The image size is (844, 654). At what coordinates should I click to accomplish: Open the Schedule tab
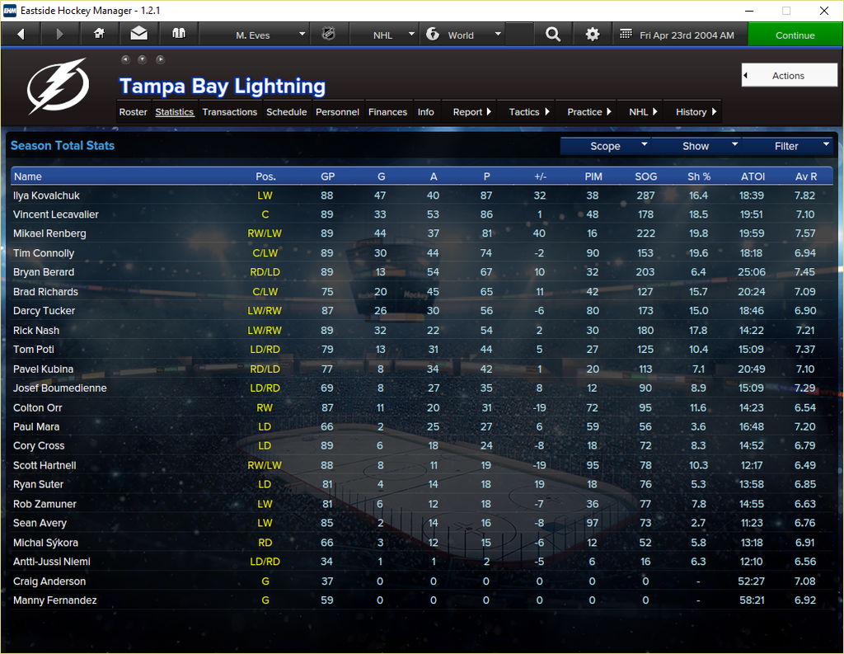tap(286, 112)
